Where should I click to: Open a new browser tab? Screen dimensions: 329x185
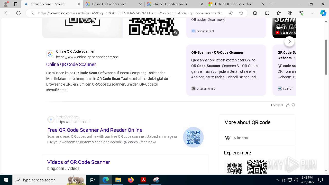click(x=272, y=4)
